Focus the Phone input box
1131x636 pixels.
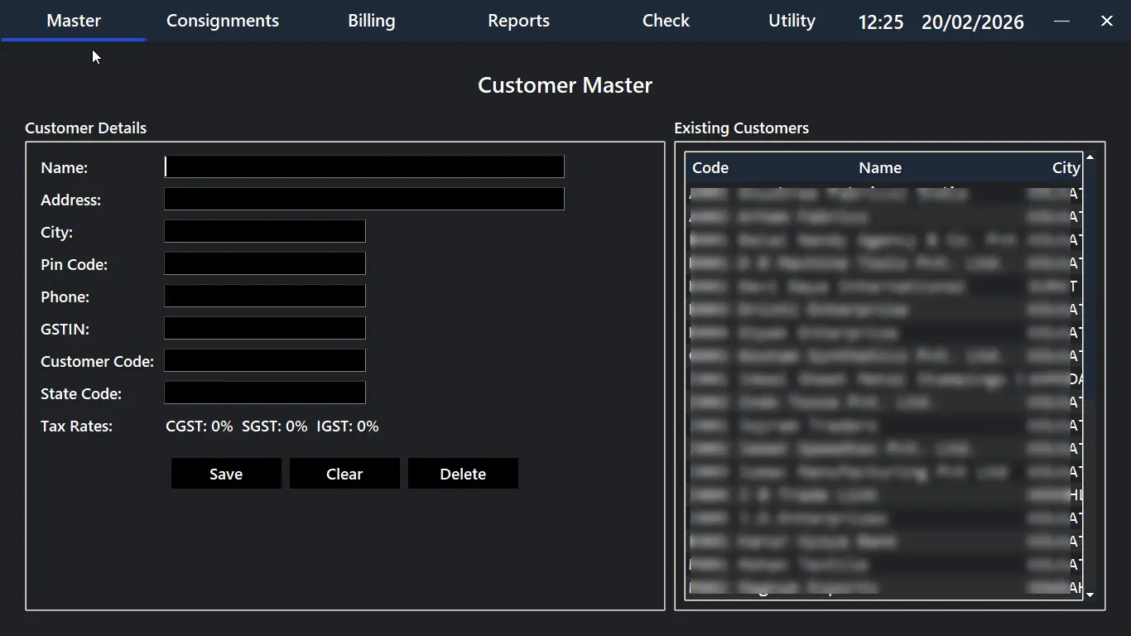265,296
